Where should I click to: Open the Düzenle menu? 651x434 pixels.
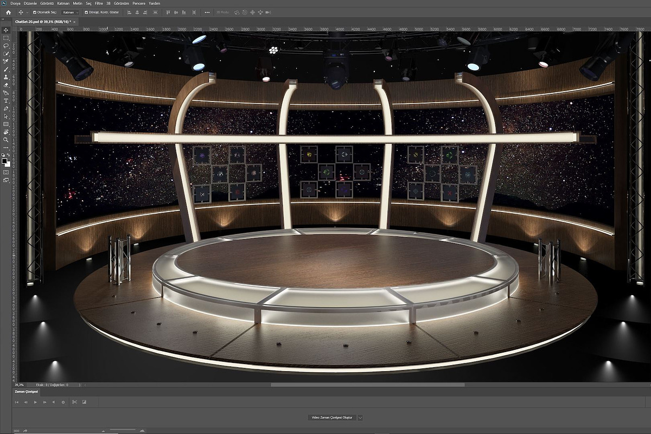(30, 4)
